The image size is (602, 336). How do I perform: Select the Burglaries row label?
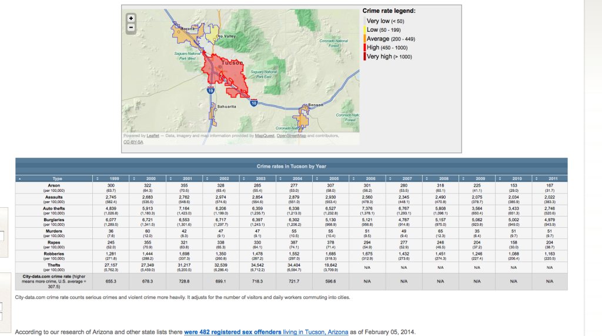(53, 220)
